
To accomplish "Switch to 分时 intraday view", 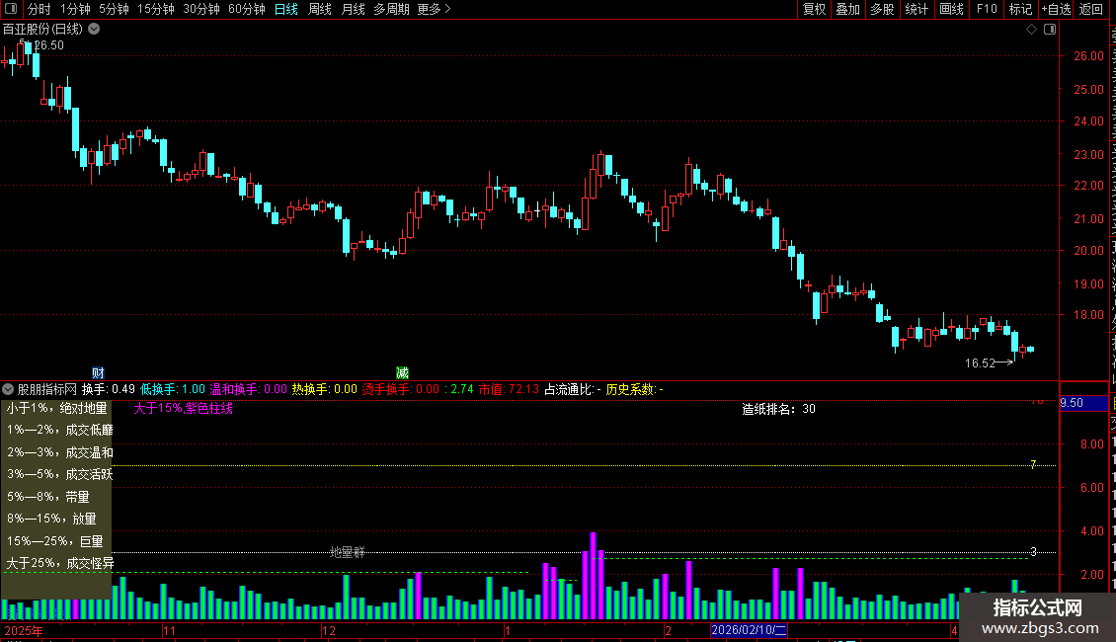I will click(40, 9).
